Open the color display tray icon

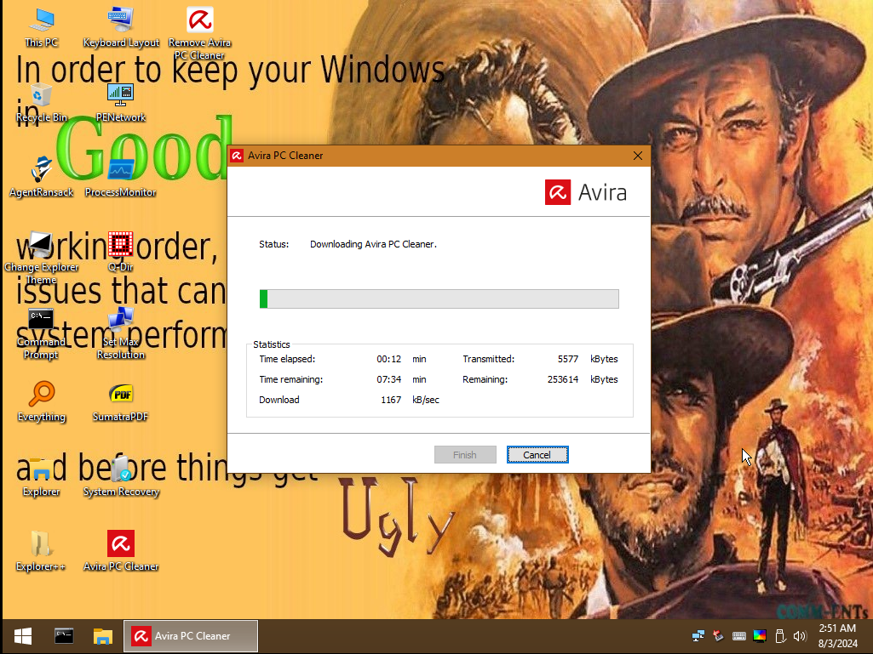tap(760, 635)
